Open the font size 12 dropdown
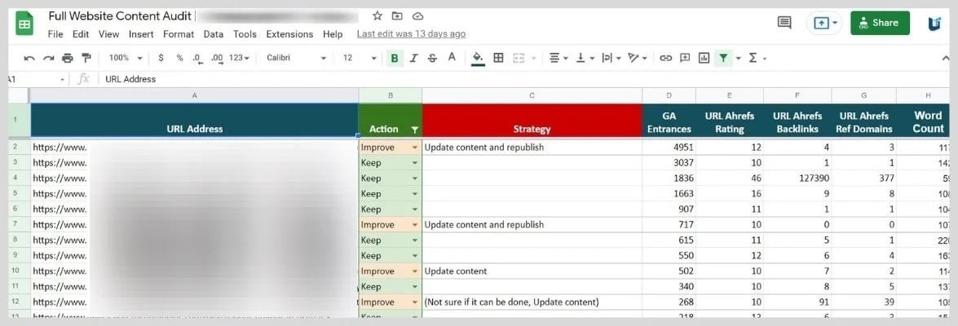This screenshot has height=326, width=958. pos(360,58)
